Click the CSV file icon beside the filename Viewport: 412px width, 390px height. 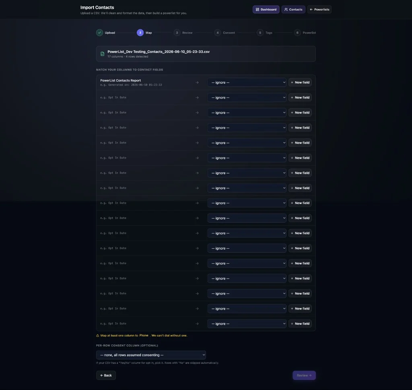tap(103, 54)
